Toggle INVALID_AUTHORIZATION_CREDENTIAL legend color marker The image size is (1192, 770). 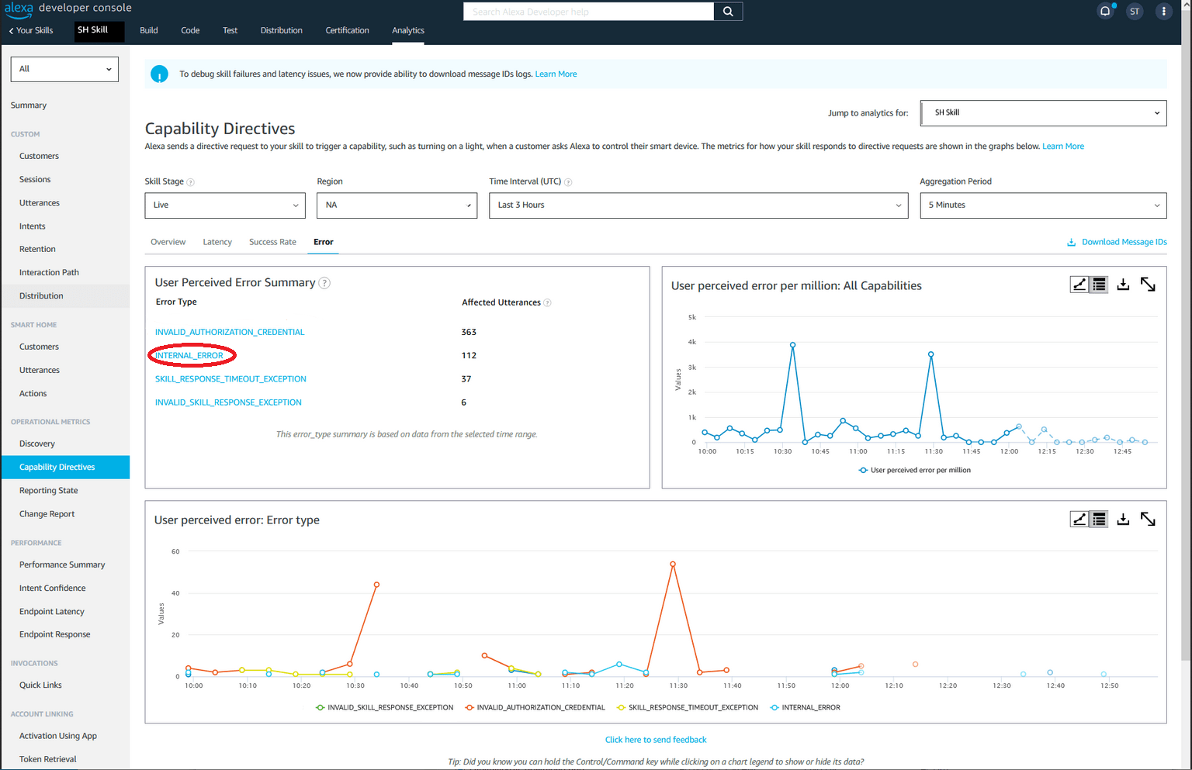470,708
